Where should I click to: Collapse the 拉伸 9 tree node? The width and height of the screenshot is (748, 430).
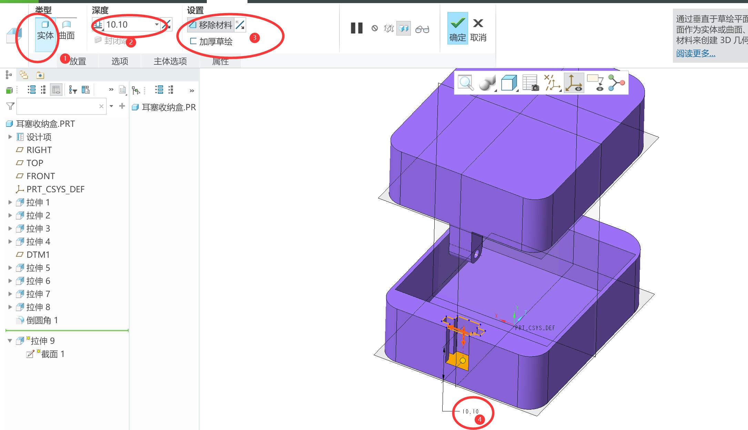point(10,341)
